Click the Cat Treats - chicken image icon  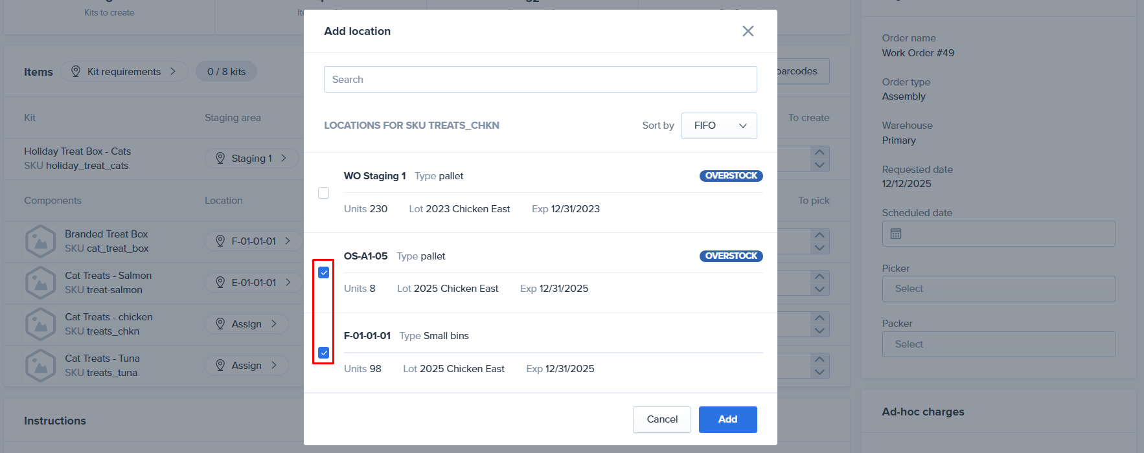(x=40, y=324)
